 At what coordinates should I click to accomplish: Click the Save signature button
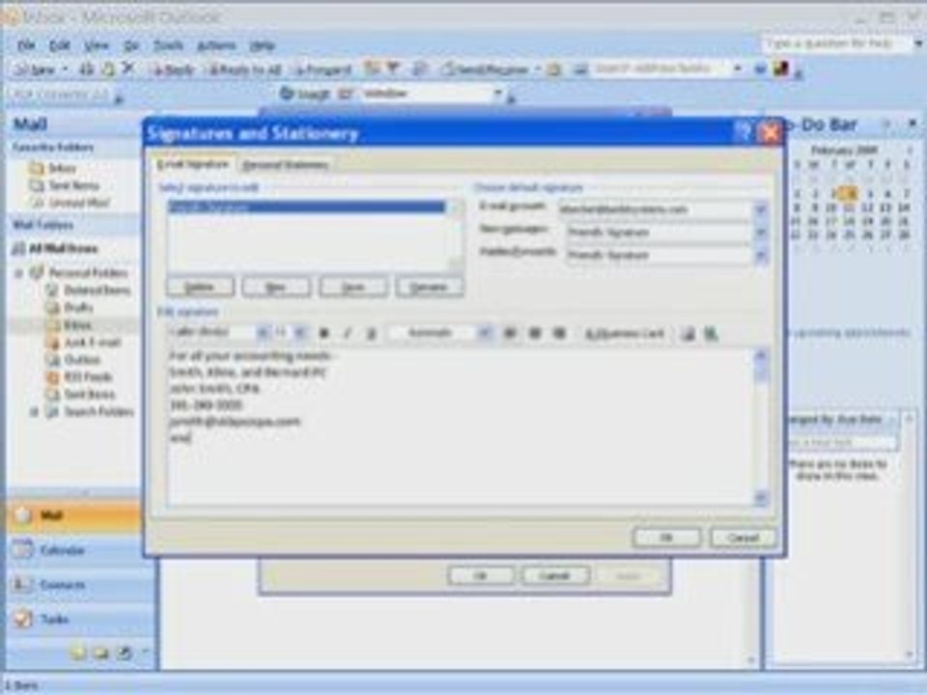353,288
